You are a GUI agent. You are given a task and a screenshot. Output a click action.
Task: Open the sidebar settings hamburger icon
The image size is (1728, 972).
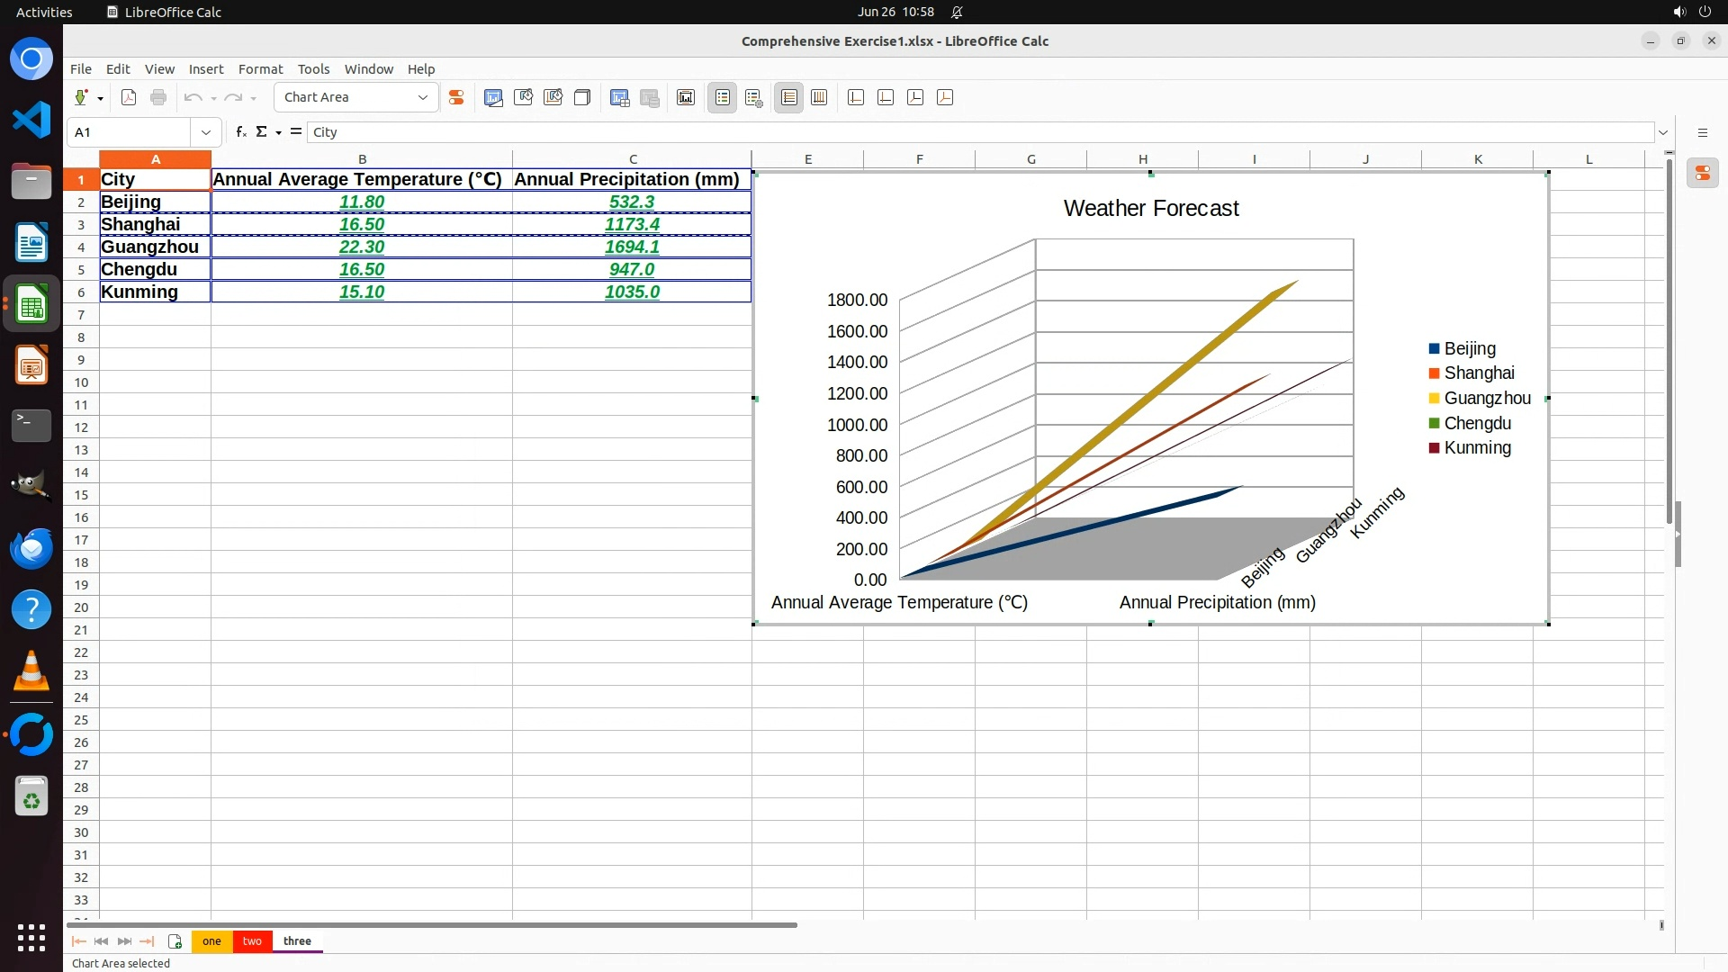(x=1702, y=132)
